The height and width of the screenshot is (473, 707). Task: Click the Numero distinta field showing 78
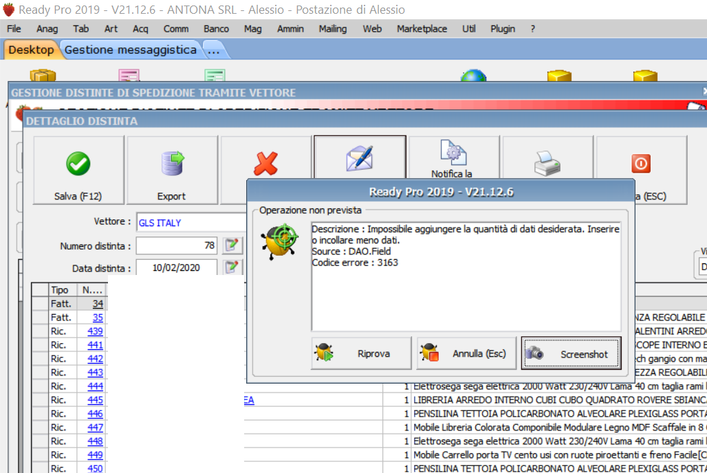[176, 245]
